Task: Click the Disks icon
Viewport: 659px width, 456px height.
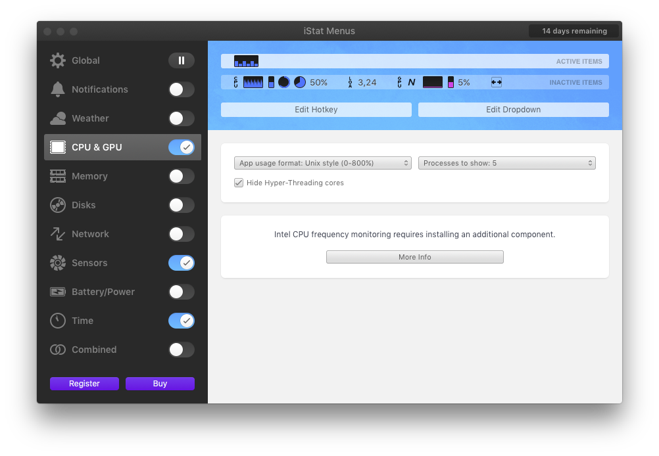Action: pos(58,205)
